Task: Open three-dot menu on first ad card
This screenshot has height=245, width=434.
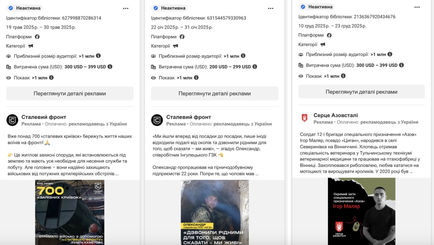Action: tap(126, 8)
